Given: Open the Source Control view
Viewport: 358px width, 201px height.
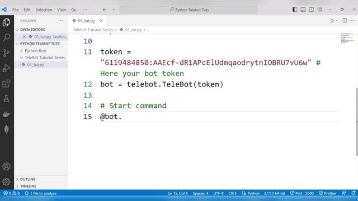Looking at the screenshot, I should (x=6, y=53).
